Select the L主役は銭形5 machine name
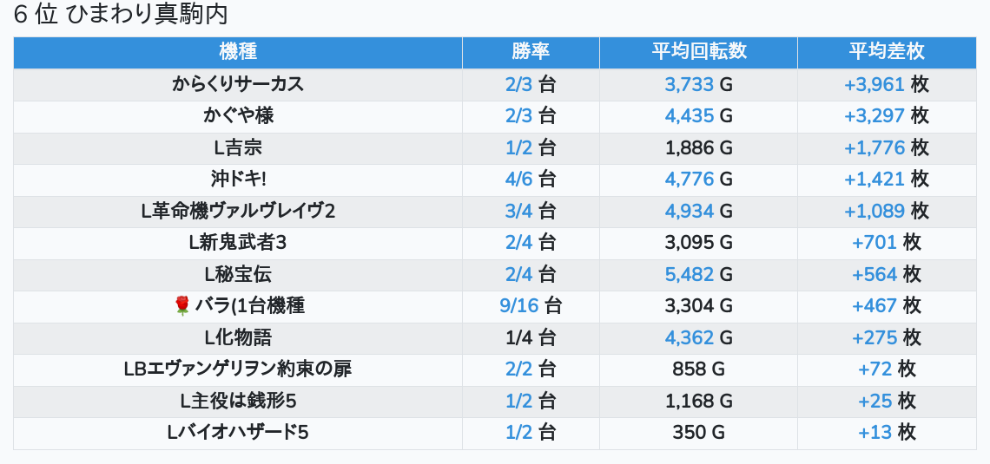Screen dimensions: 990x464 coord(238,401)
